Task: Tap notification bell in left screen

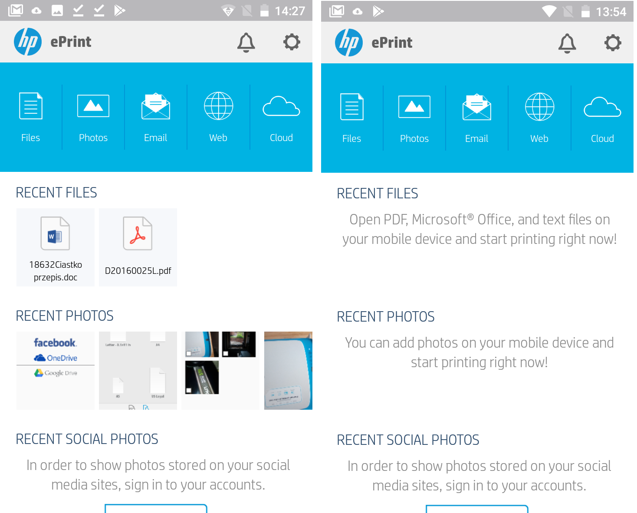Action: click(x=246, y=42)
